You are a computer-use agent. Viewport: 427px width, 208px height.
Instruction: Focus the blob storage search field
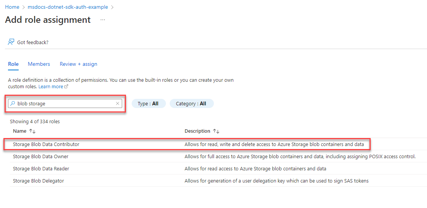65,103
